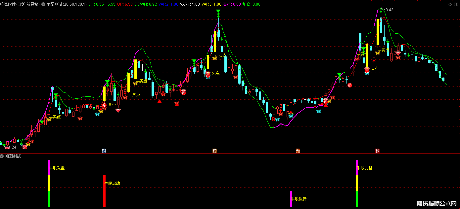The image size is (460, 209).
Task: Click the green double-triangle atop the central peak
Action: pyautogui.click(x=218, y=13)
